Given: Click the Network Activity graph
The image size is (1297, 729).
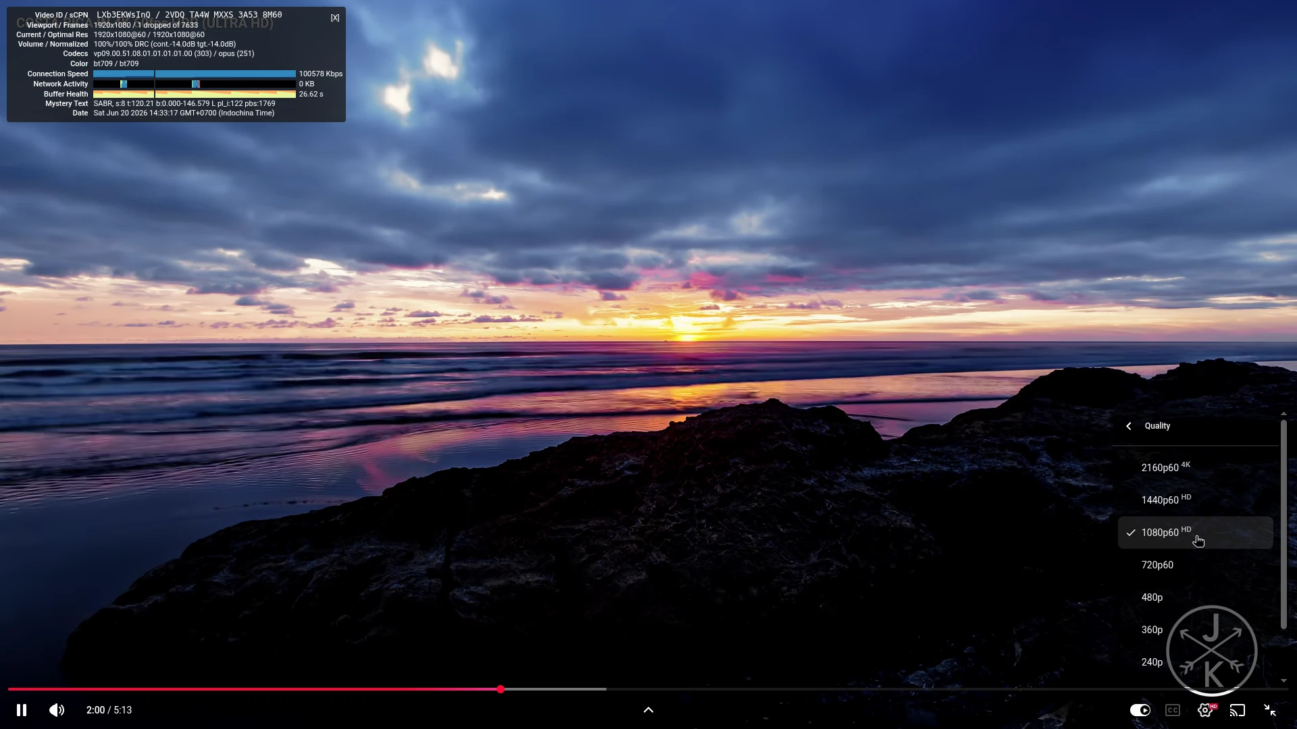Looking at the screenshot, I should point(195,84).
